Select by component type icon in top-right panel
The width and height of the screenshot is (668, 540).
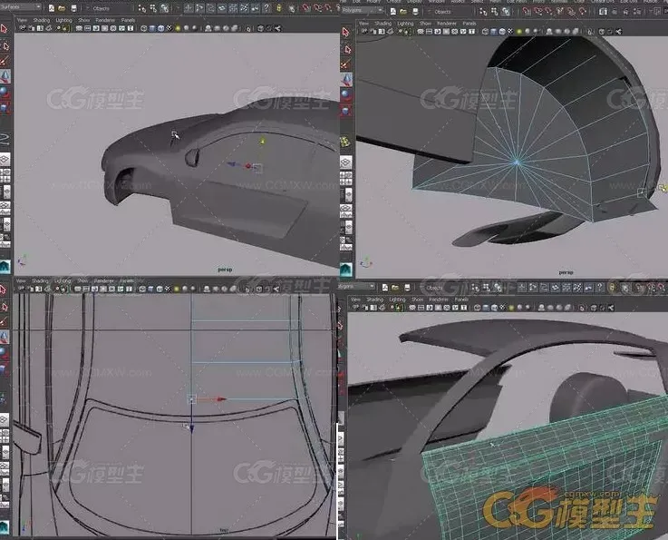pos(505,12)
